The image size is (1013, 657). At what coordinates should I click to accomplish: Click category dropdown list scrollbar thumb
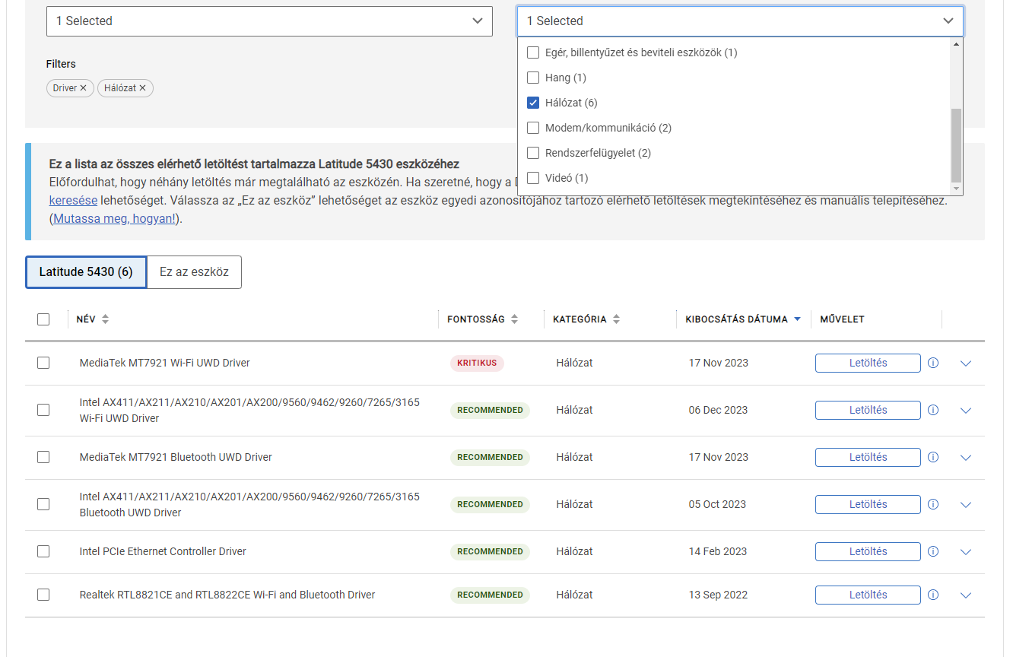tap(957, 144)
